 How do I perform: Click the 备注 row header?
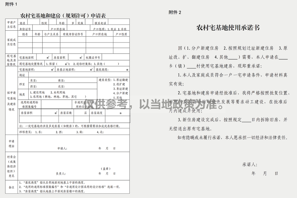[12, 187]
